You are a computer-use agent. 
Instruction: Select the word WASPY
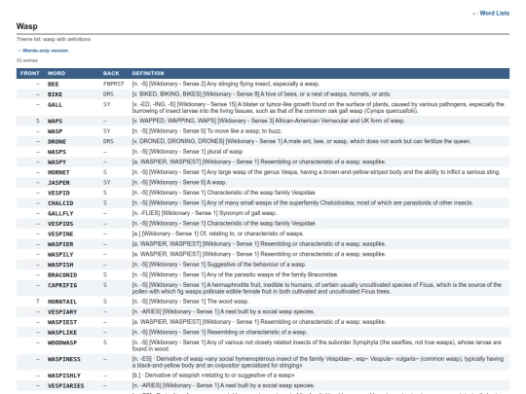point(56,162)
